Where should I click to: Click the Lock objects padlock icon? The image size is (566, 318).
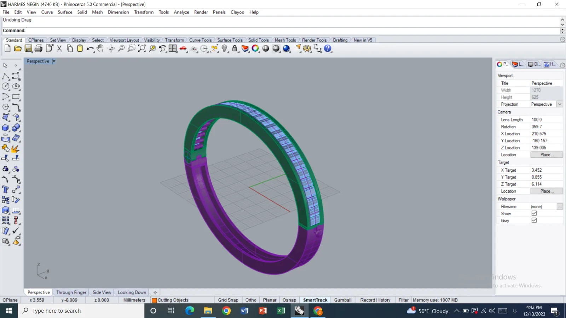click(x=235, y=49)
